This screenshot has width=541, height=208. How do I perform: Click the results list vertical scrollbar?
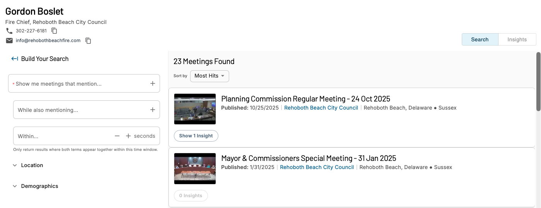tap(538, 82)
